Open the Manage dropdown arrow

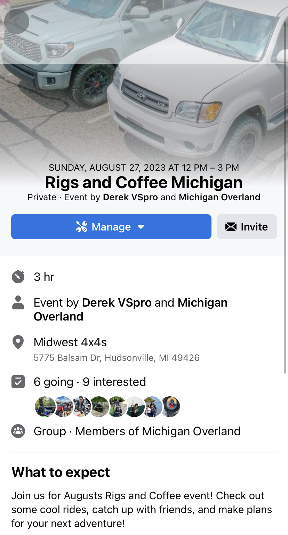(x=141, y=227)
